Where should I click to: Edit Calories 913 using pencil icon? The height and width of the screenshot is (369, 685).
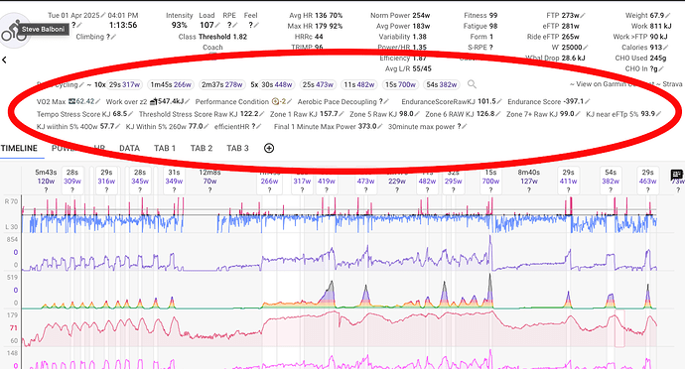[666, 48]
